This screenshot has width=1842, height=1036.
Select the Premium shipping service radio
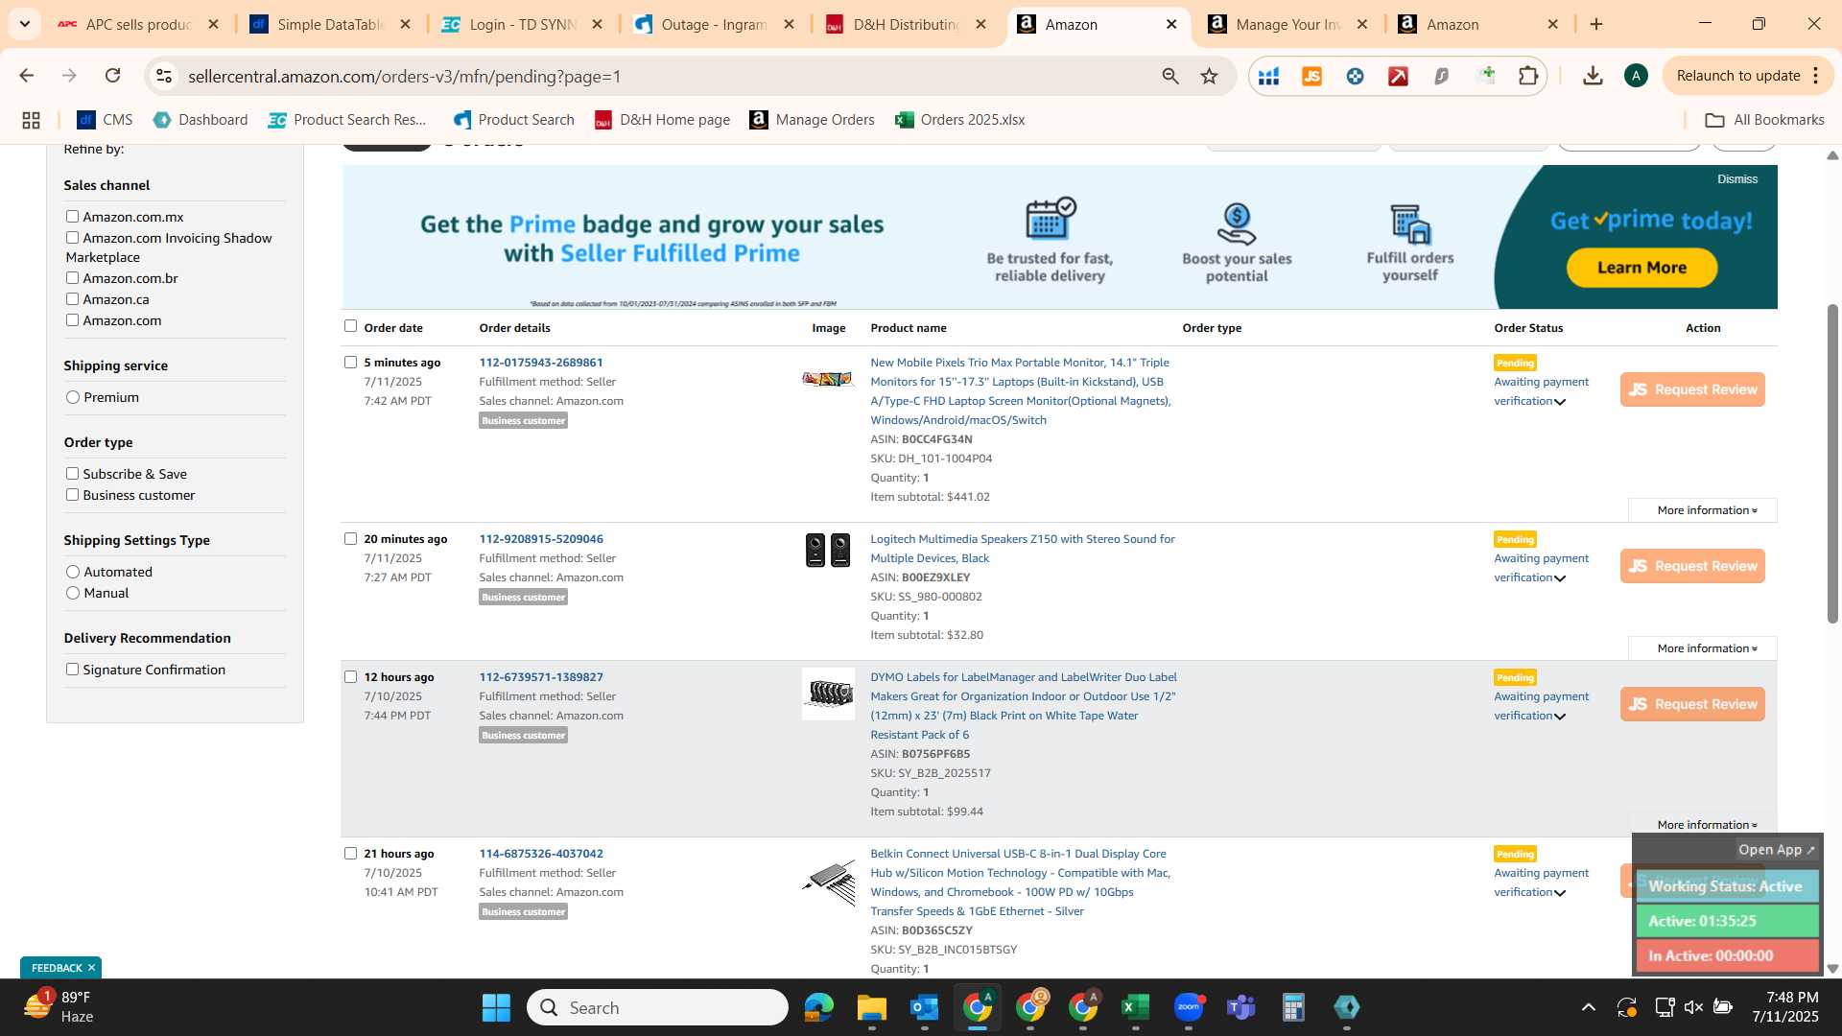coord(73,397)
